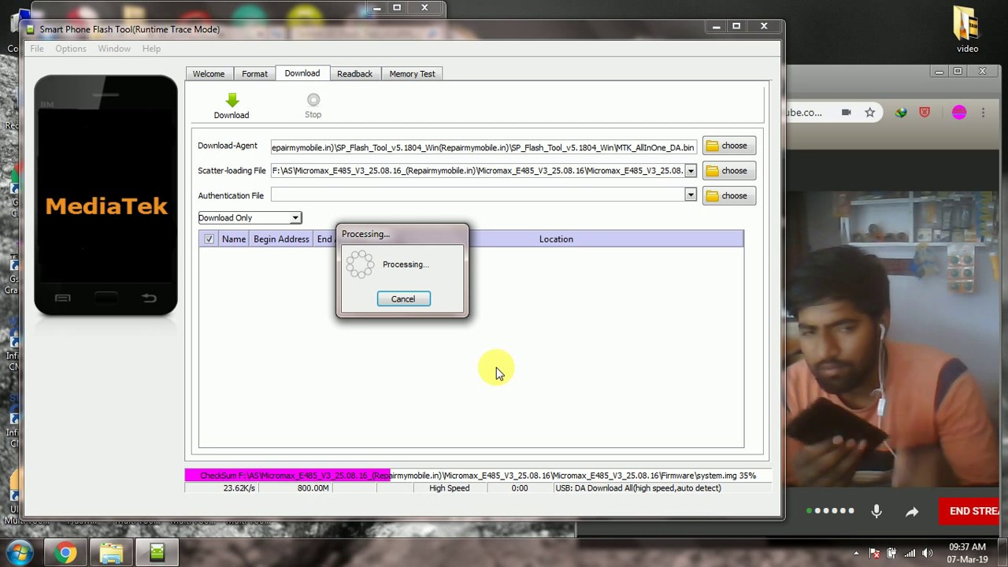Open the File menu
This screenshot has width=1008, height=567.
click(37, 49)
